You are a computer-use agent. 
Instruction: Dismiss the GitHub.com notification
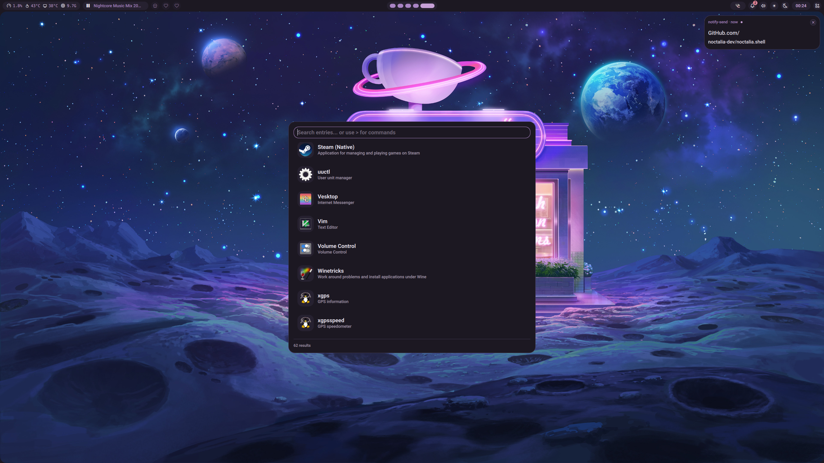click(813, 23)
